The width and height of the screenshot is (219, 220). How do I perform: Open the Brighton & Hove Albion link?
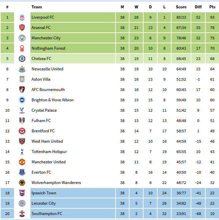pos(52,100)
